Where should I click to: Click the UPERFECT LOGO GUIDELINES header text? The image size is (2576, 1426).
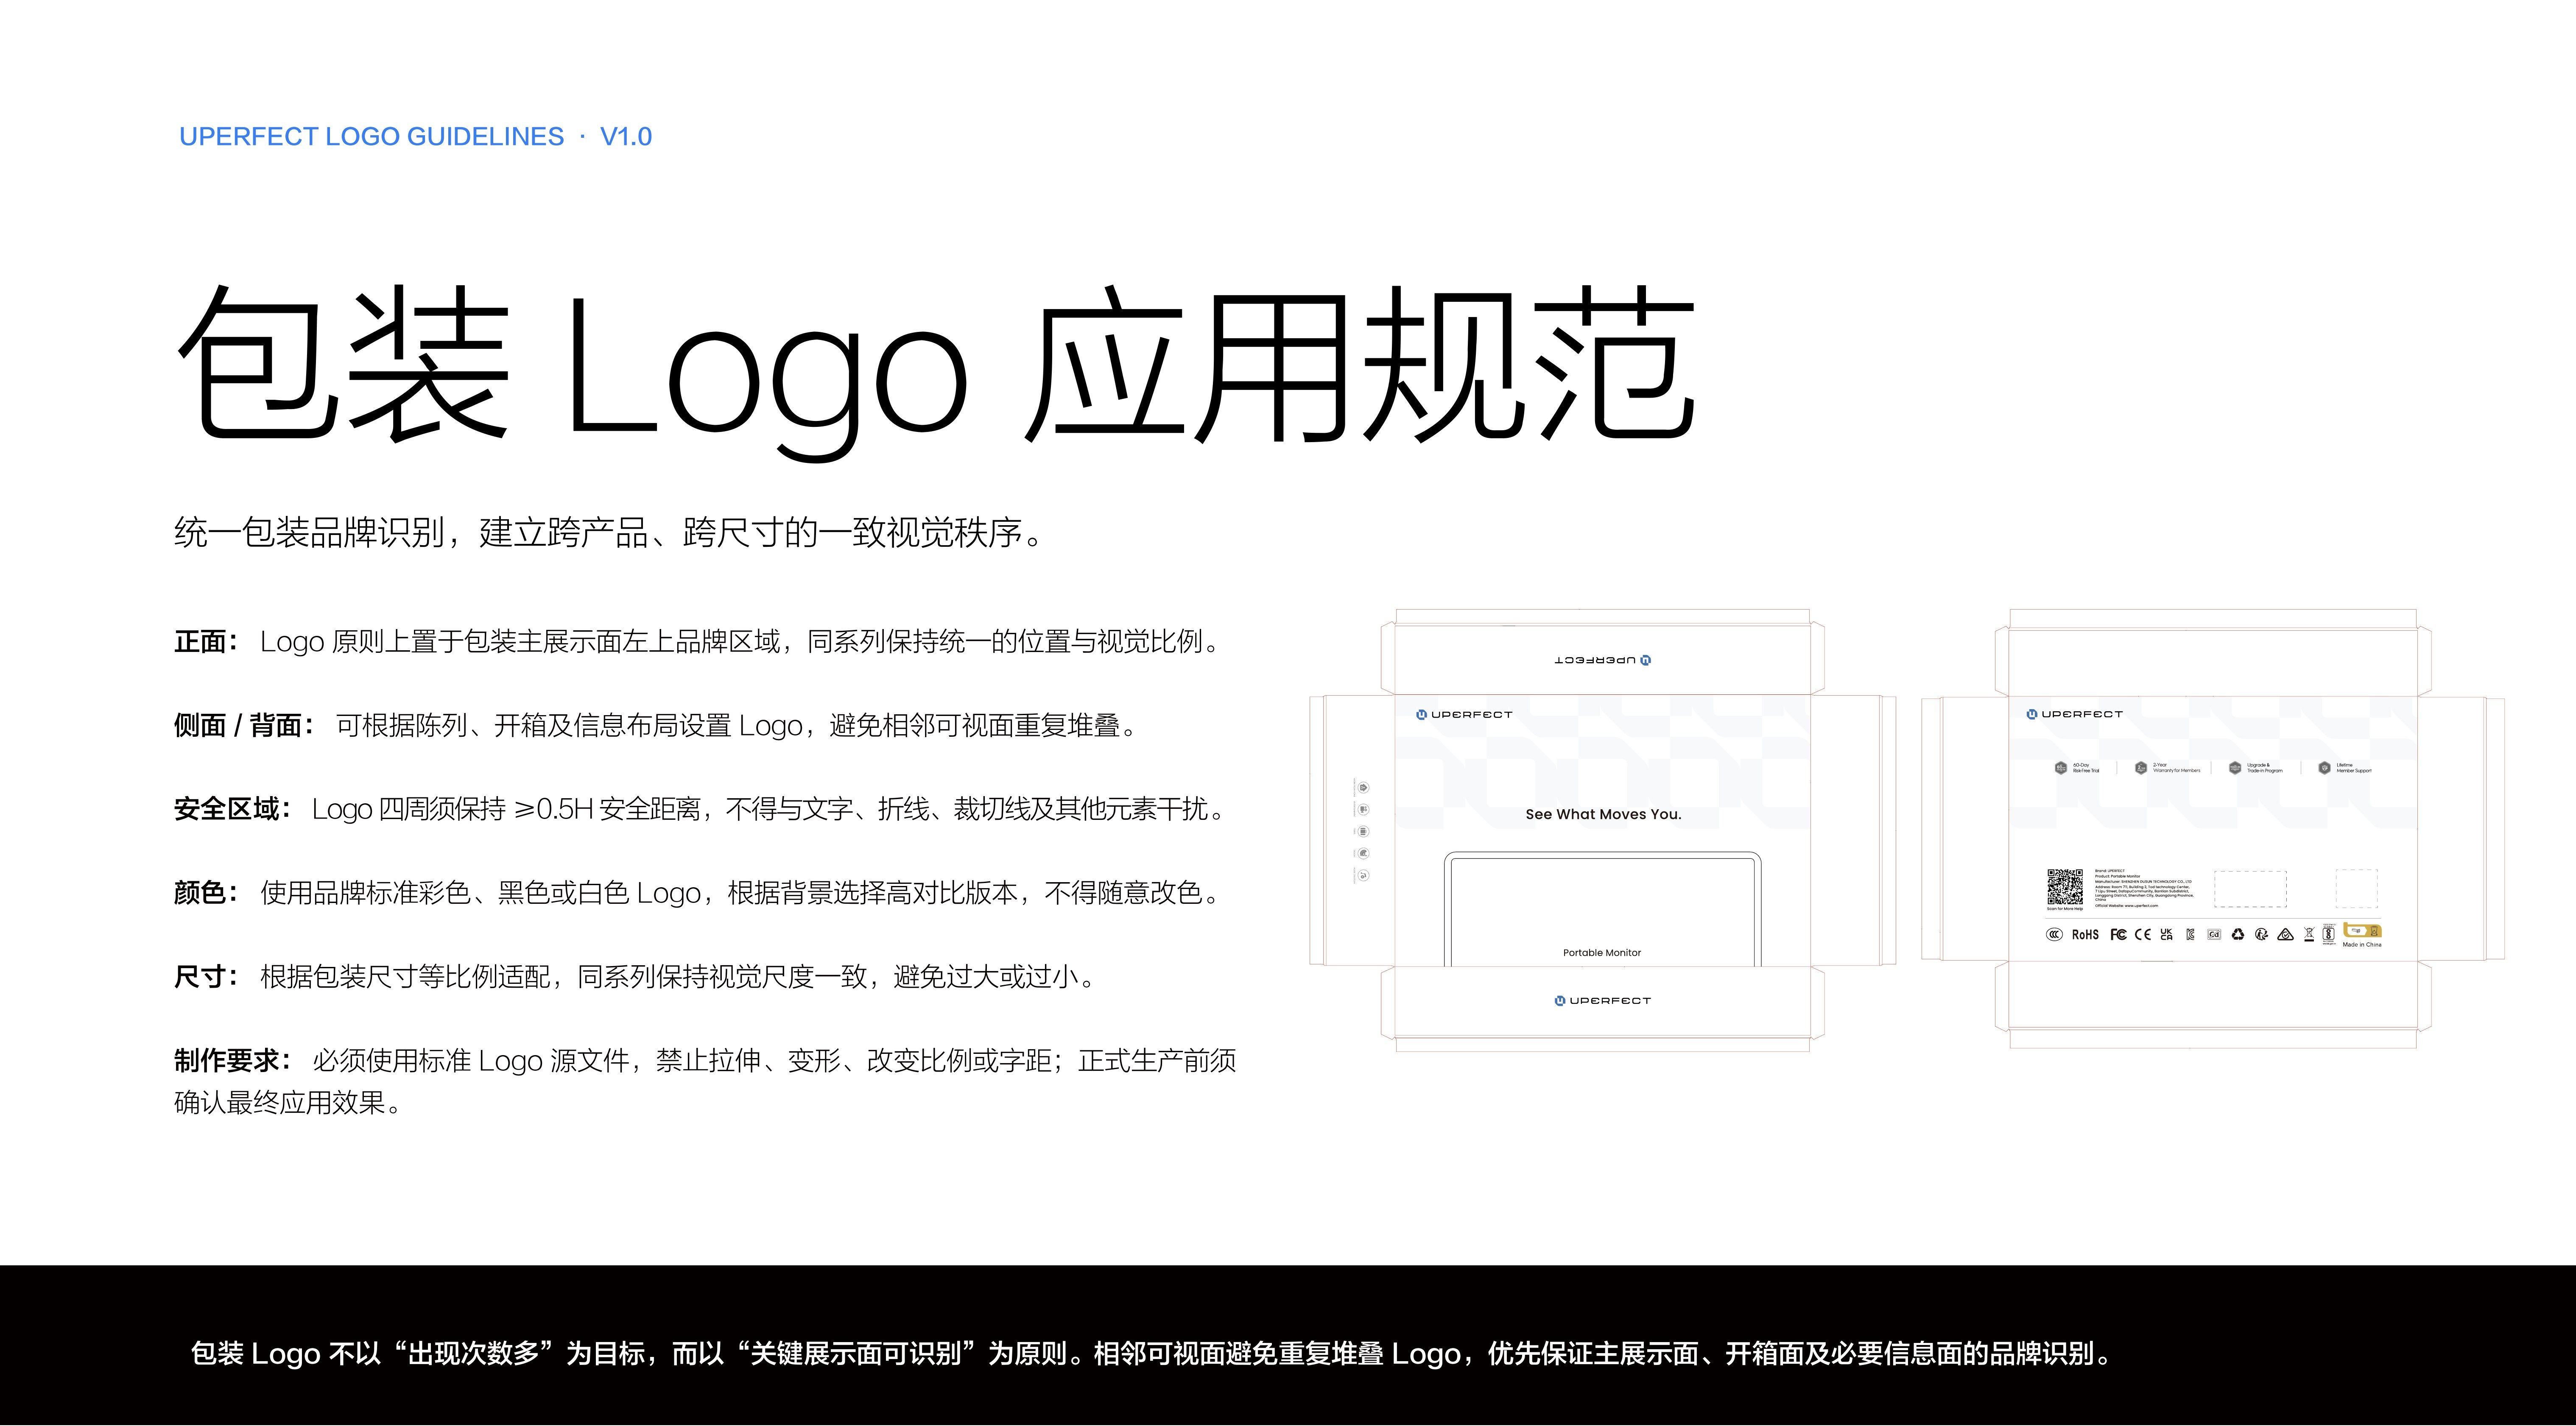(371, 137)
